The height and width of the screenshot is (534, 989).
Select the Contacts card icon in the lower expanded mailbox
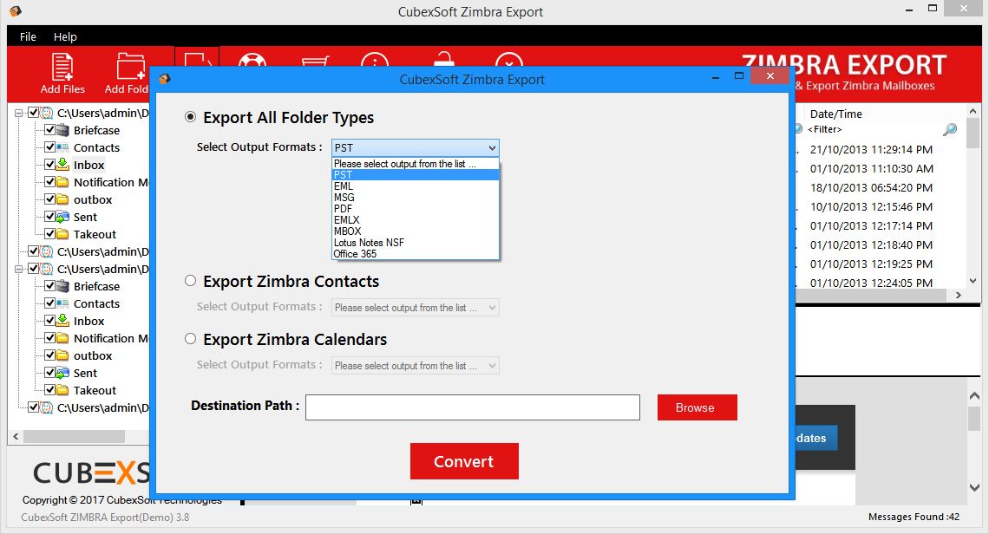pos(62,303)
